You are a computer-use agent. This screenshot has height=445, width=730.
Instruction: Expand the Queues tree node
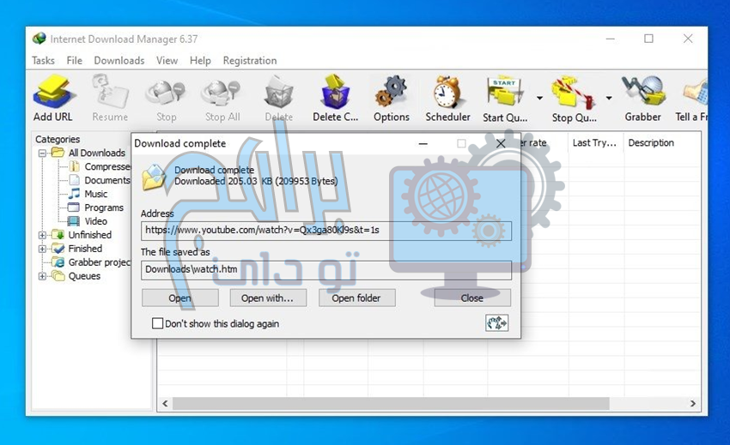pyautogui.click(x=43, y=276)
